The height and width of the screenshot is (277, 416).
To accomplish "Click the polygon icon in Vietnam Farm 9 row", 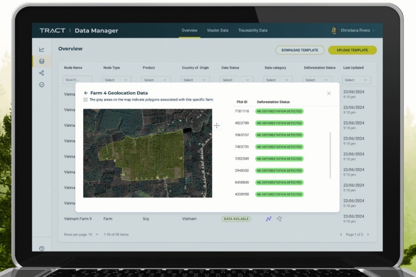I will point(279,218).
